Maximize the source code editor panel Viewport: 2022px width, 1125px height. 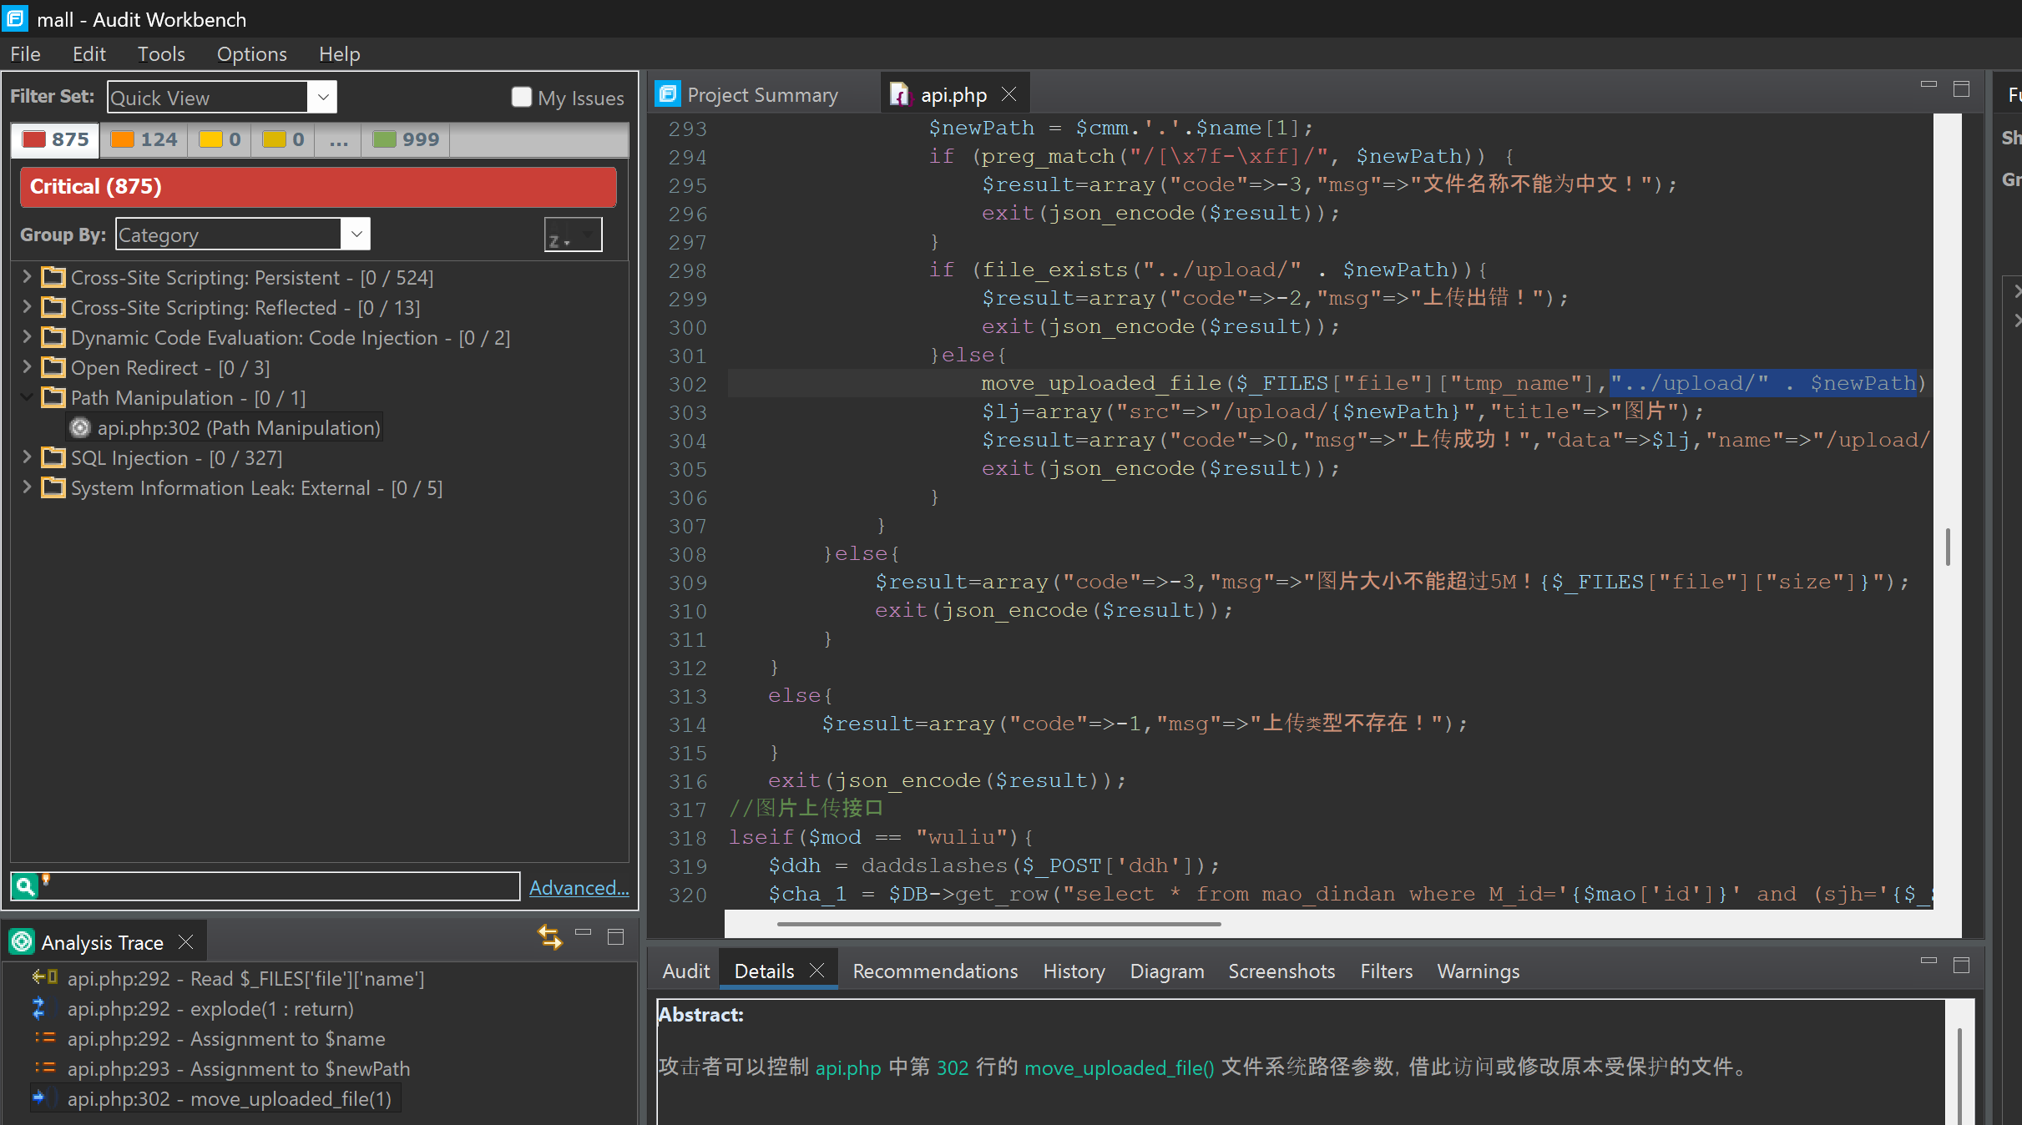coord(1961,89)
